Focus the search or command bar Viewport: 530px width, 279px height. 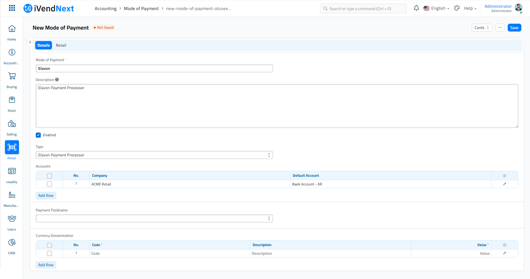pos(363,9)
